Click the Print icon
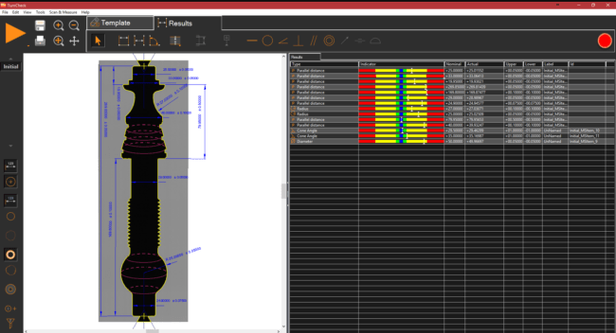Screen dimensions: 616x333 (40, 41)
